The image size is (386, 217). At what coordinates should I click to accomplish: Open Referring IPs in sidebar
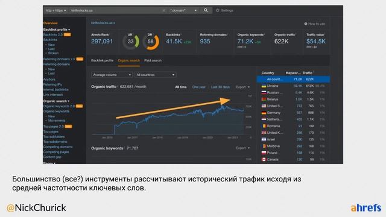tap(52, 84)
